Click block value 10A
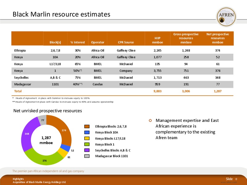 [55, 57]
